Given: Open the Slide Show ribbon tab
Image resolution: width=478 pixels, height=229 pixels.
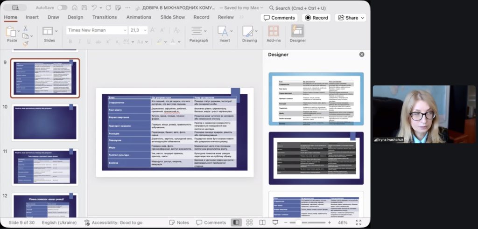Looking at the screenshot, I should pyautogui.click(x=173, y=17).
